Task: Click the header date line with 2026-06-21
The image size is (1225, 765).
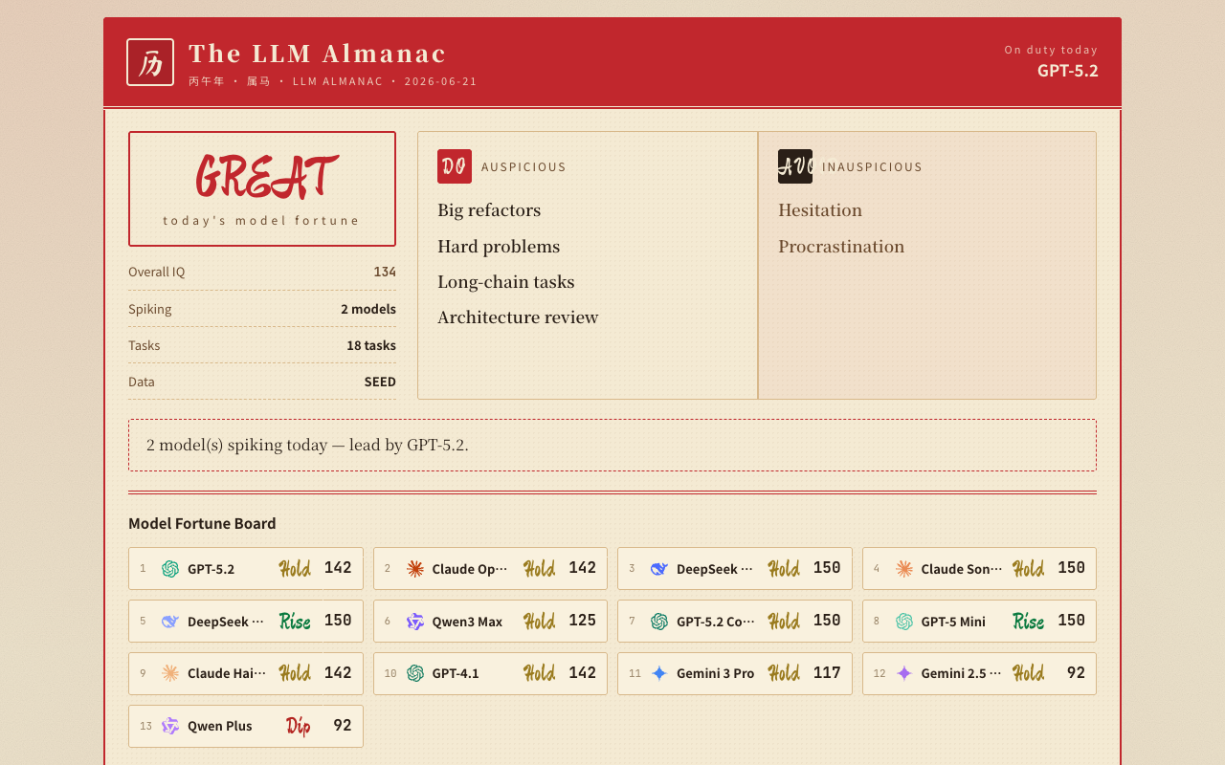Action: point(333,81)
